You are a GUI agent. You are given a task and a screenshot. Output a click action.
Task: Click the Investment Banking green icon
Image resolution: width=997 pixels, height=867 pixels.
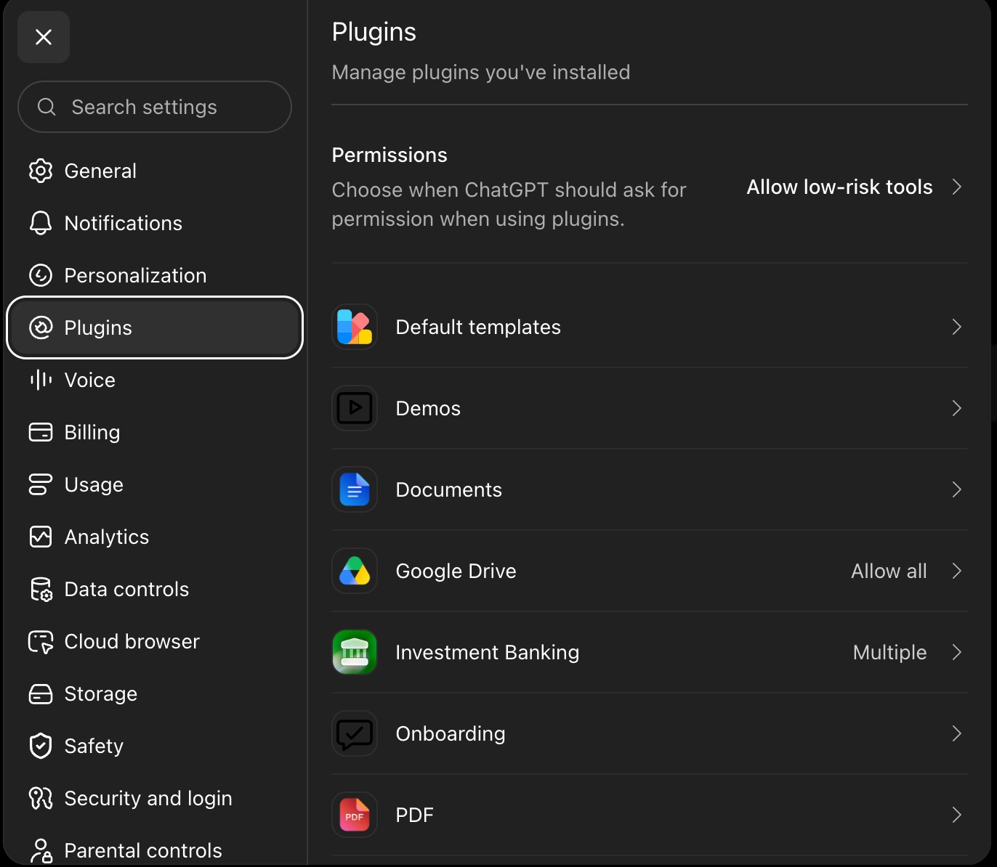tap(355, 652)
